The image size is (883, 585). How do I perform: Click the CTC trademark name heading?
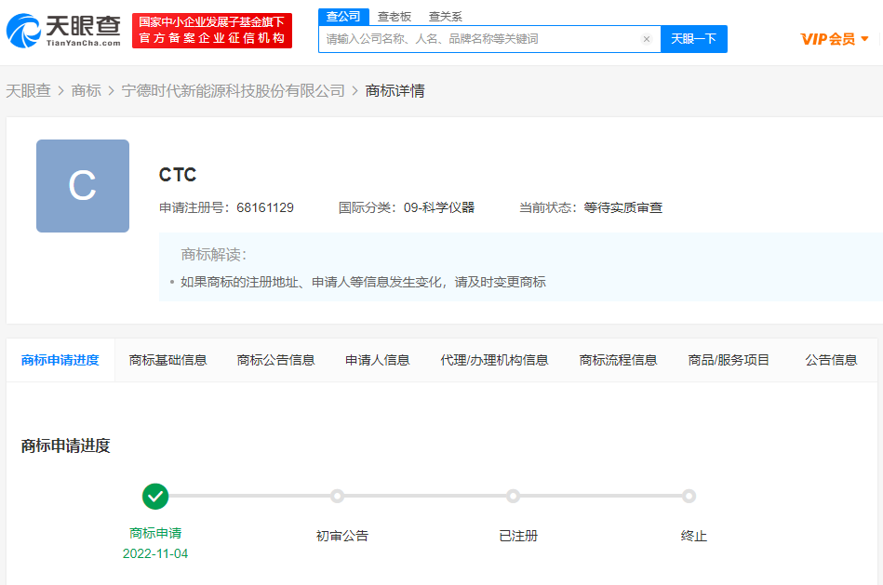178,175
